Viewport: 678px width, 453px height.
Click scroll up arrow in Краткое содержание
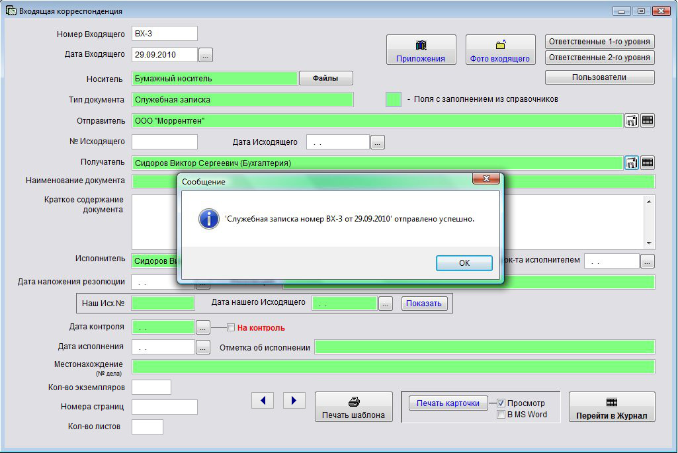(649, 202)
